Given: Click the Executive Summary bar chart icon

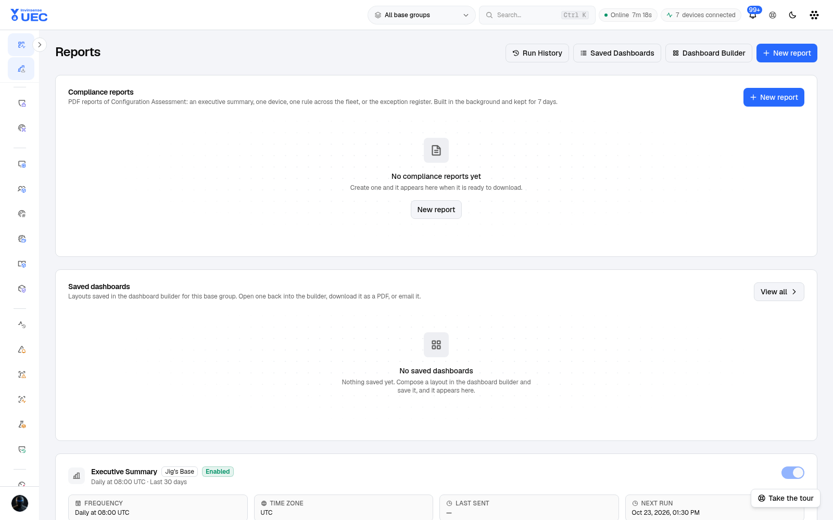Looking at the screenshot, I should coord(77,476).
